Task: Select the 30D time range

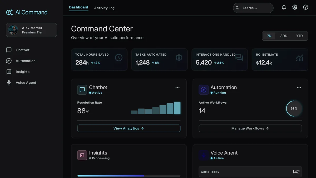Action: point(284,36)
